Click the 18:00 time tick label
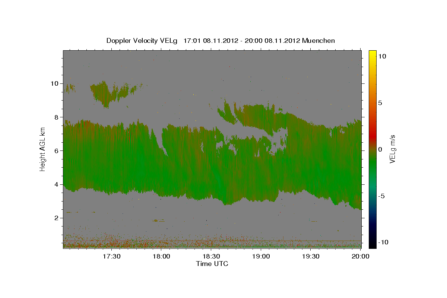 161,256
